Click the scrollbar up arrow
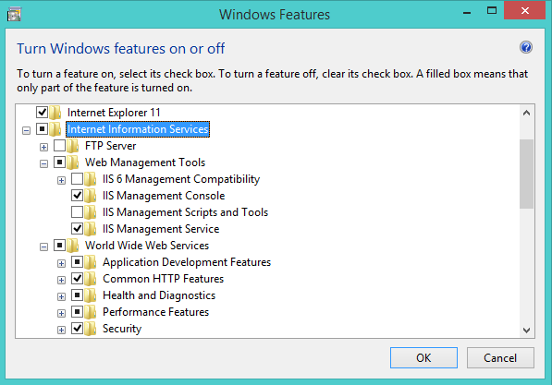 527,113
